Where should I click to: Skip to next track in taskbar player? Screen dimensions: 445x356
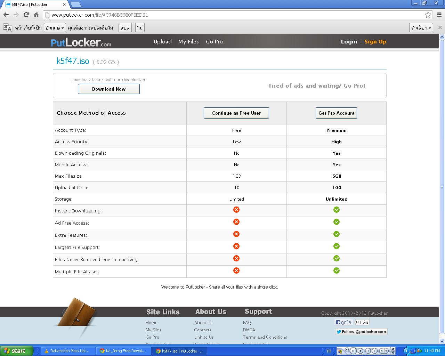[x=375, y=351]
